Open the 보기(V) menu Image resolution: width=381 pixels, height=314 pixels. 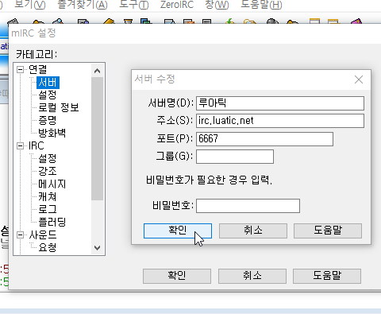[30, 5]
